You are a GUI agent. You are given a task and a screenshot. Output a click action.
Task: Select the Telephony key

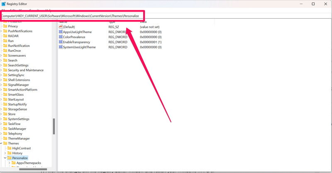pyautogui.click(x=15, y=134)
